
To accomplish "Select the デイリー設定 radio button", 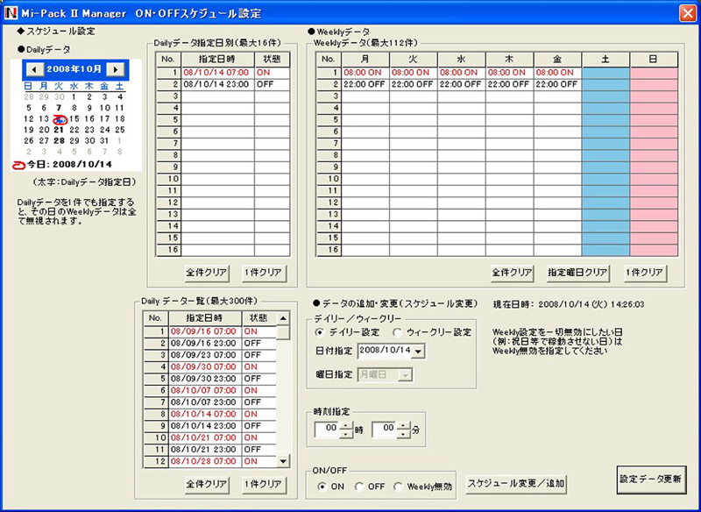I will pos(321,332).
